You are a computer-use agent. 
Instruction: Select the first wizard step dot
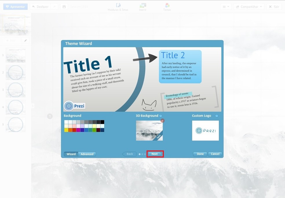click(x=140, y=154)
